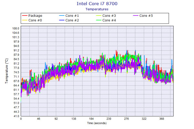Select the 'Core #3' legend label
The height and width of the screenshot is (129, 194).
109,16
